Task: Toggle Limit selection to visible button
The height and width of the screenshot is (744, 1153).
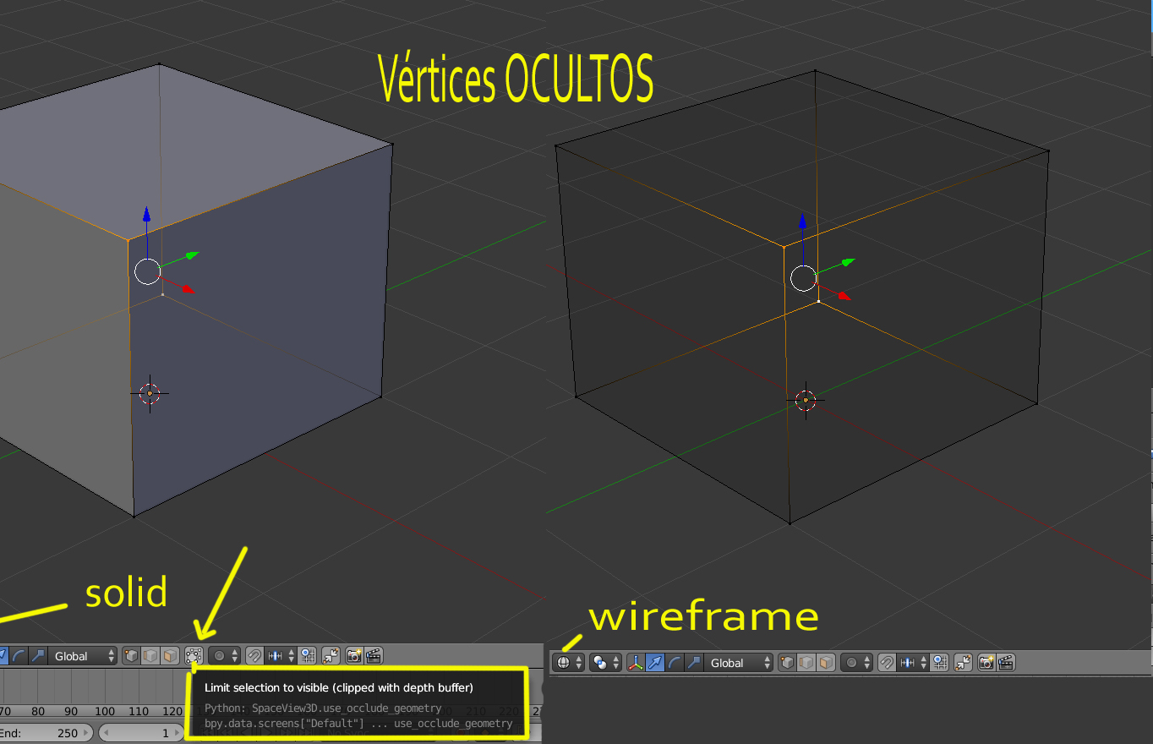Action: tap(194, 655)
